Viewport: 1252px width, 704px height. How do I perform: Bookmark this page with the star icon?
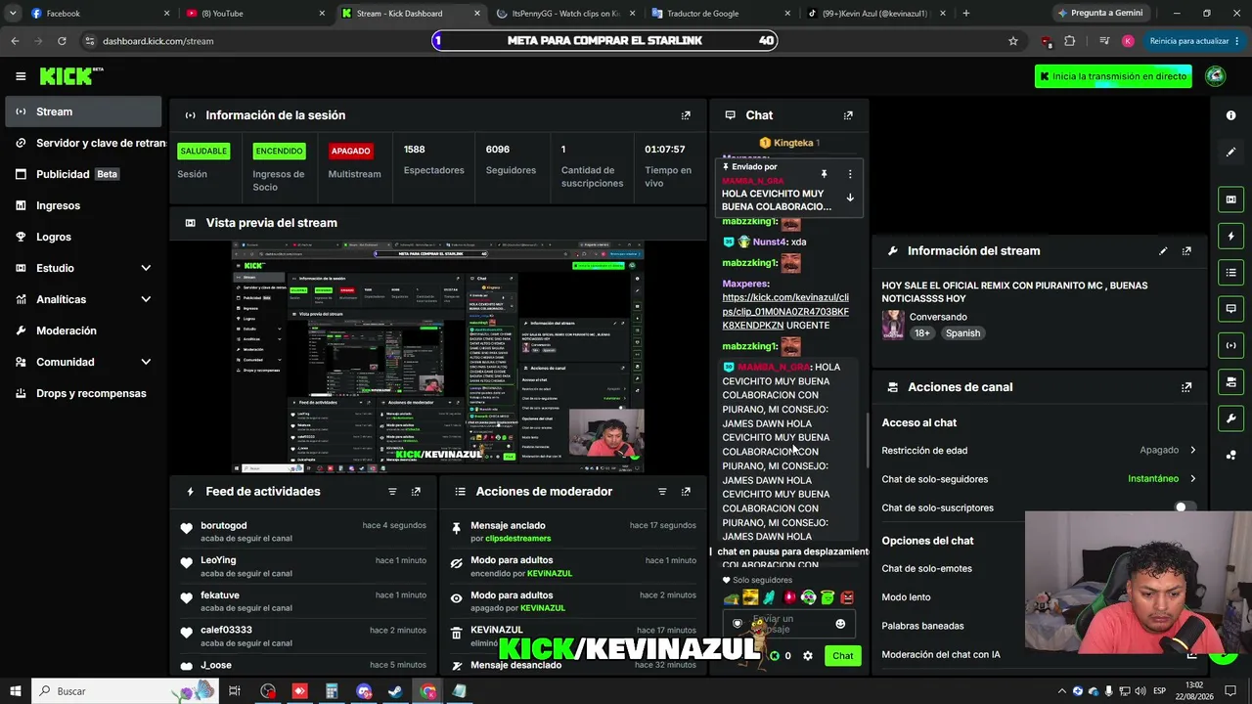[x=1013, y=41]
